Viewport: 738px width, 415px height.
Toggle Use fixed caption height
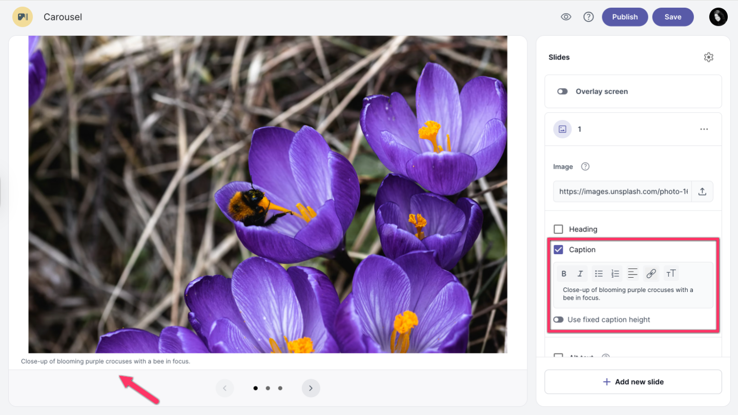pos(558,320)
